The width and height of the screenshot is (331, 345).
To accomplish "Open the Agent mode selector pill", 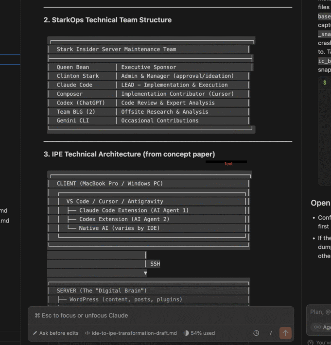I will pyautogui.click(x=321, y=328).
